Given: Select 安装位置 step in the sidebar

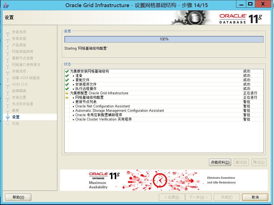Looking at the screenshot, I should pos(19,97).
